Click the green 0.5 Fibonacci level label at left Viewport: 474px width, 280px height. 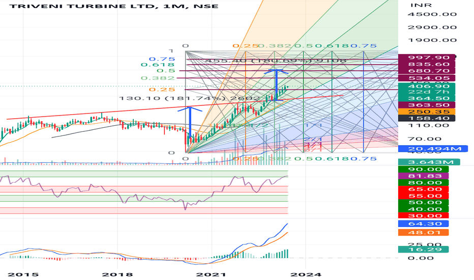click(166, 71)
